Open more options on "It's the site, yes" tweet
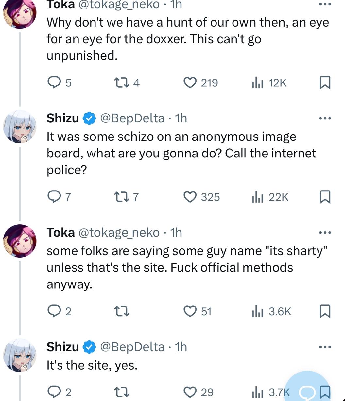Screen dimensions: 345x401 click(x=325, y=347)
